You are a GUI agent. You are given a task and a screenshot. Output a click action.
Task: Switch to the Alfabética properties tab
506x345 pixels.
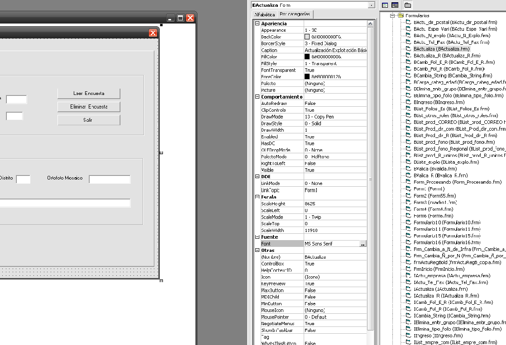(x=264, y=14)
